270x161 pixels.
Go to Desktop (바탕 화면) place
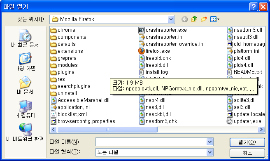(25, 62)
